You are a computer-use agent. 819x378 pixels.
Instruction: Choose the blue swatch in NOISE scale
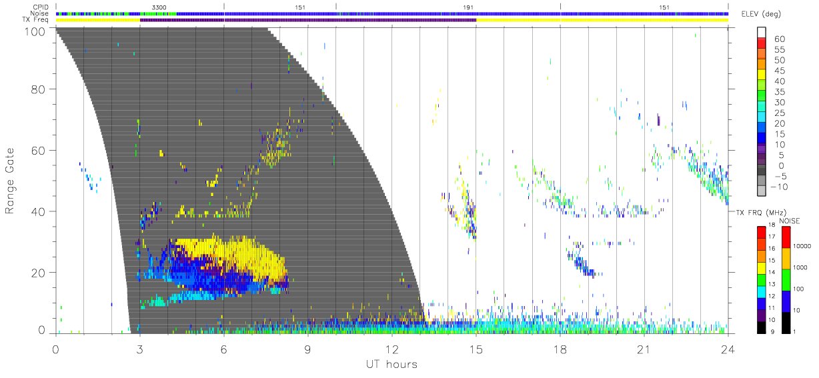click(786, 301)
